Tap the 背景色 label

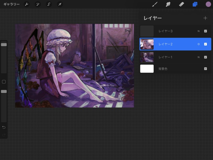point(163,69)
